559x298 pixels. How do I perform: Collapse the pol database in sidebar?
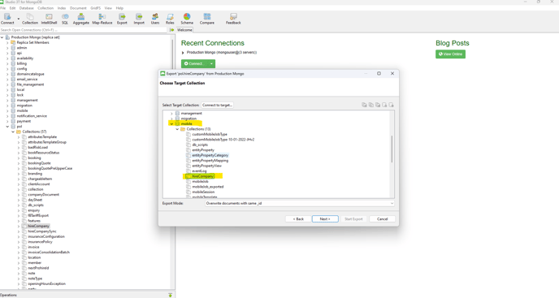coord(7,127)
